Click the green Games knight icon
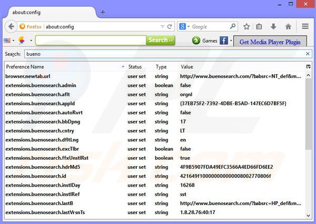Image resolution: width=316 pixels, height=224 pixels. pyautogui.click(x=196, y=40)
